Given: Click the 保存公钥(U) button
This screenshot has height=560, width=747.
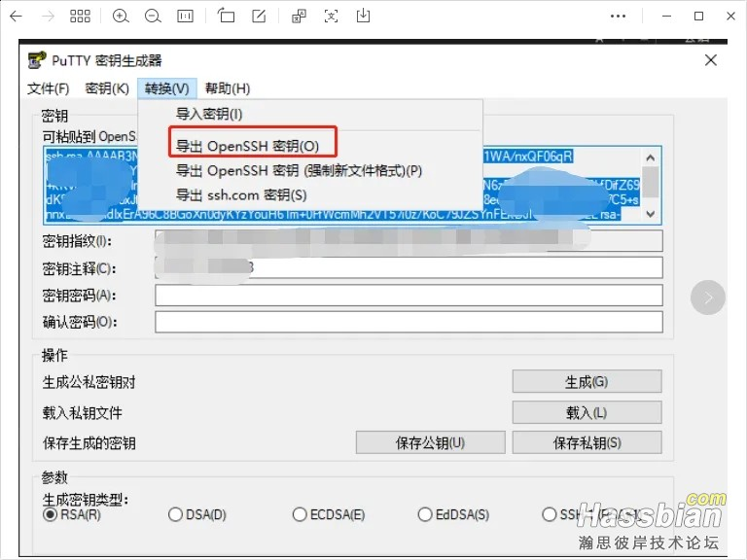Looking at the screenshot, I should (x=430, y=443).
